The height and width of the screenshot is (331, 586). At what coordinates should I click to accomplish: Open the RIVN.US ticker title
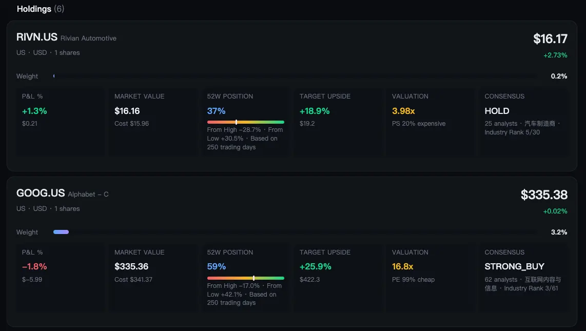click(x=36, y=37)
